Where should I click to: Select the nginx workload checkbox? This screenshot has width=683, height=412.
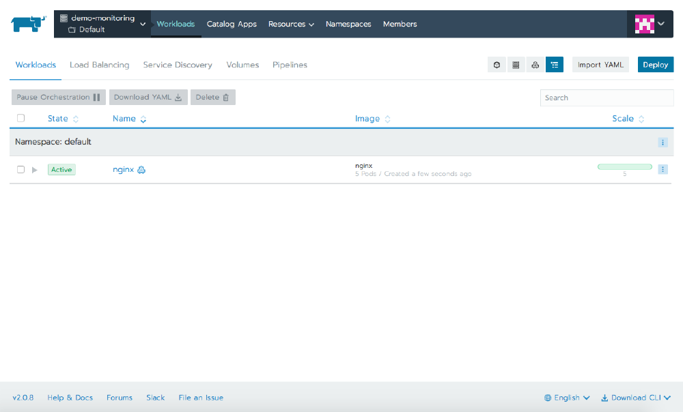pos(20,169)
